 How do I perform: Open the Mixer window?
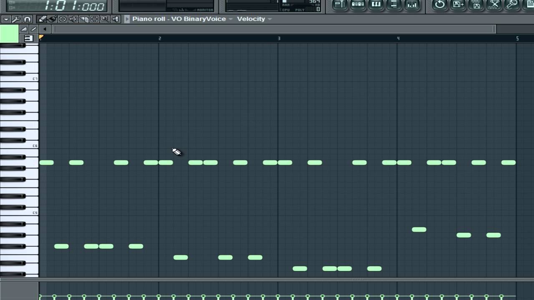click(x=412, y=5)
